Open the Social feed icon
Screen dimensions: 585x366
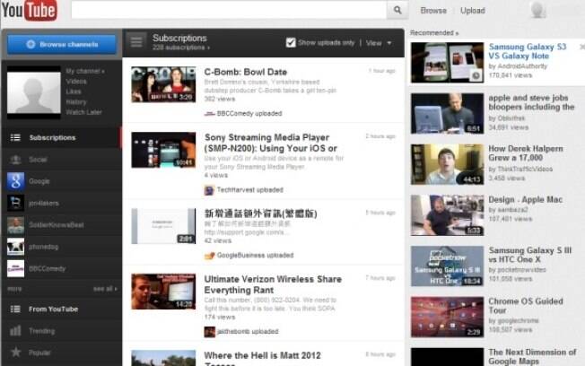15,160
